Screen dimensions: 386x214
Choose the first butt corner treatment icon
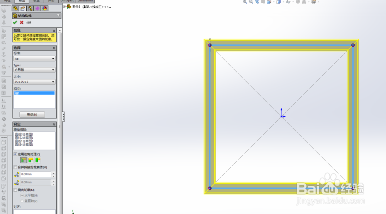[x=30, y=160]
